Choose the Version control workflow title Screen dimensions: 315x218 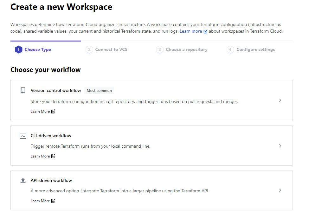(56, 90)
